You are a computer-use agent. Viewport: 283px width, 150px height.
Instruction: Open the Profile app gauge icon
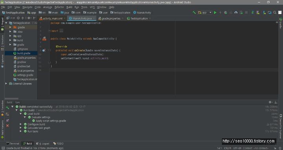pos(236,13)
